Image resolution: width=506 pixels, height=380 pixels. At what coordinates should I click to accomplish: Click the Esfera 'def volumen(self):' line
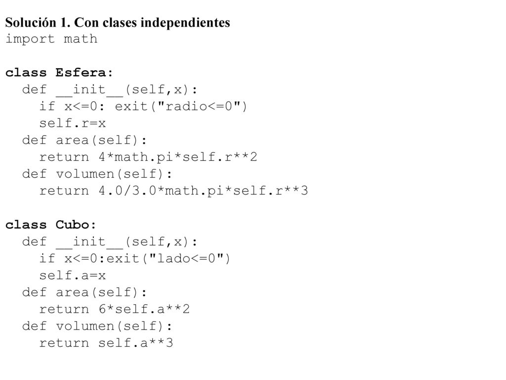tap(97, 175)
